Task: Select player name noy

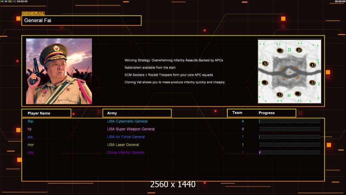Action: pyautogui.click(x=31, y=152)
